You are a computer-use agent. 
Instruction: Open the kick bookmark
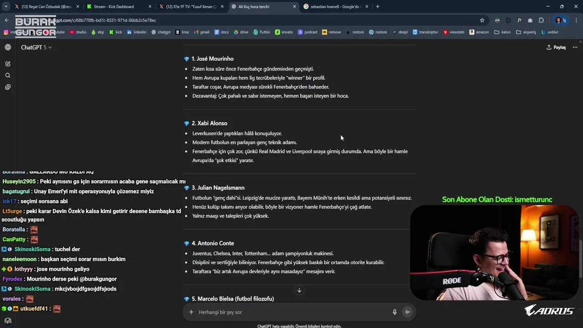coord(116,32)
